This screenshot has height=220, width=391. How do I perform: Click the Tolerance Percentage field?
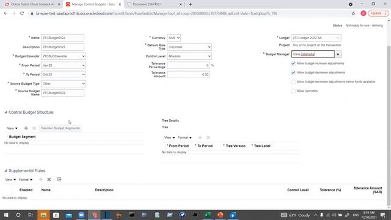(189, 65)
